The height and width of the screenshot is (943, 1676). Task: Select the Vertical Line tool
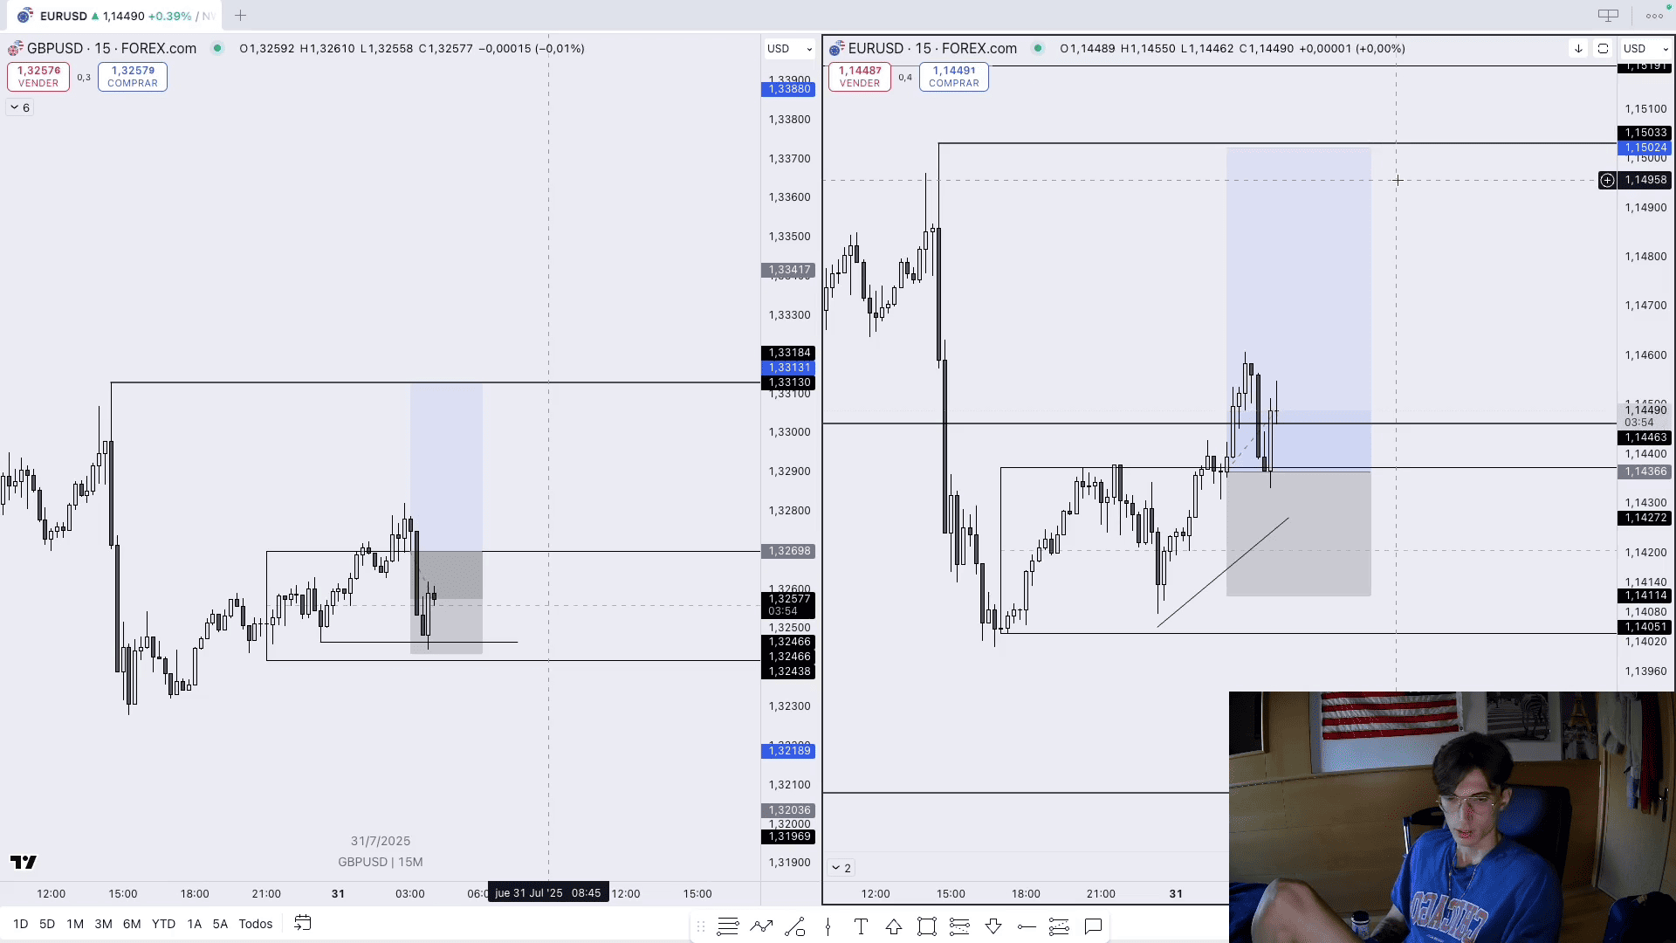pos(828,926)
